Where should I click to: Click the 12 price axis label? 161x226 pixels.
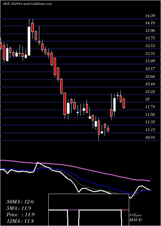pyautogui.click(x=147, y=99)
